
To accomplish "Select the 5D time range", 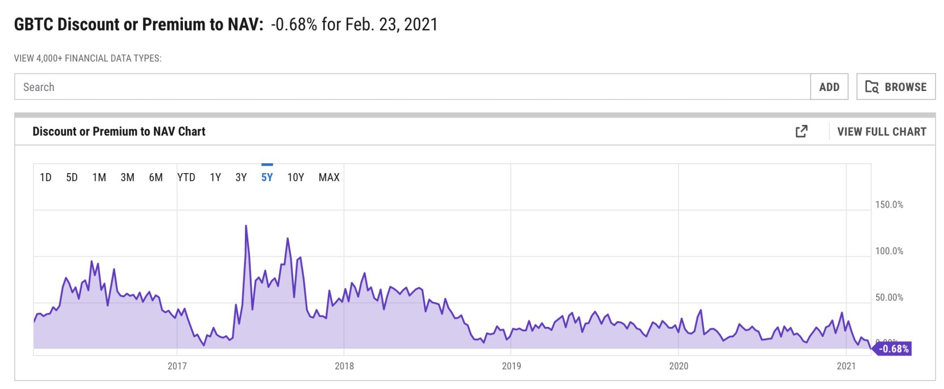I will click(72, 178).
